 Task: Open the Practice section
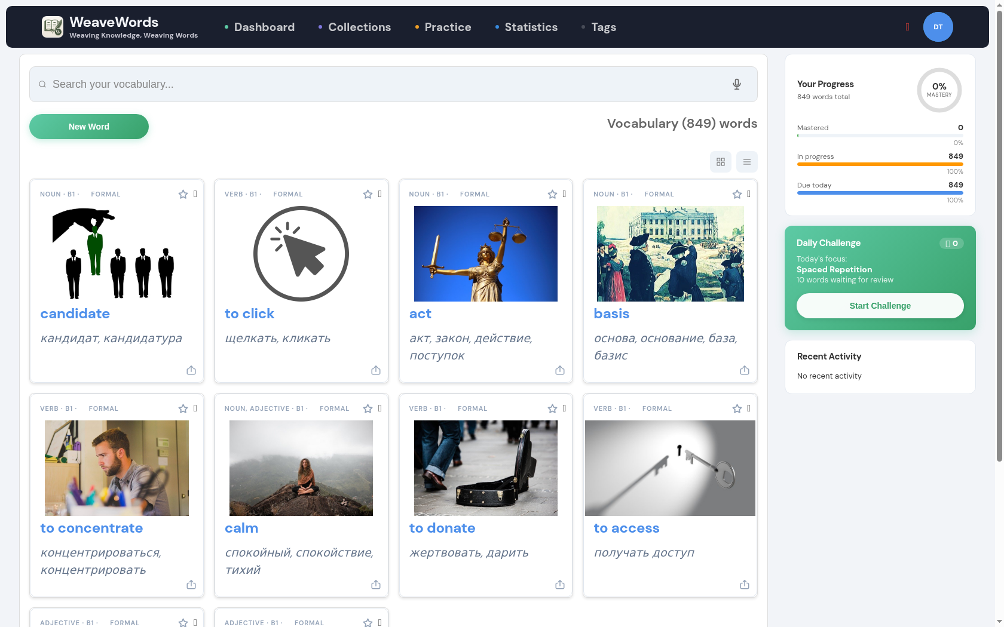click(443, 27)
